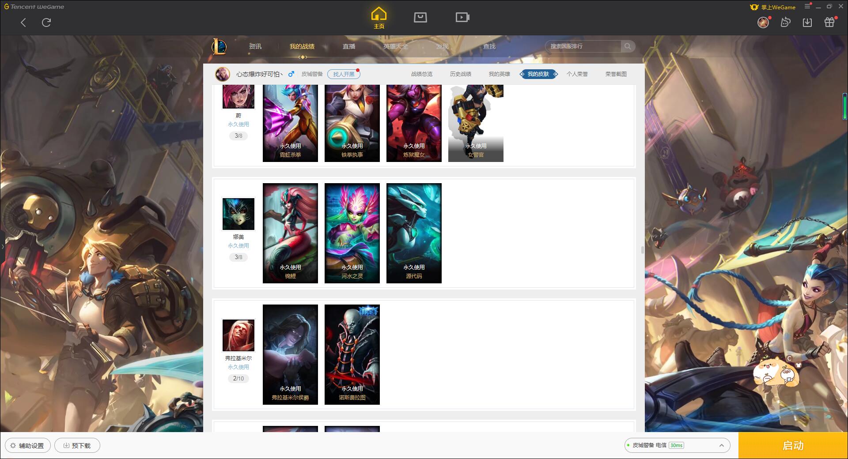848x459 pixels.
Task: Open the 英雄大全 tab
Action: [x=396, y=46]
